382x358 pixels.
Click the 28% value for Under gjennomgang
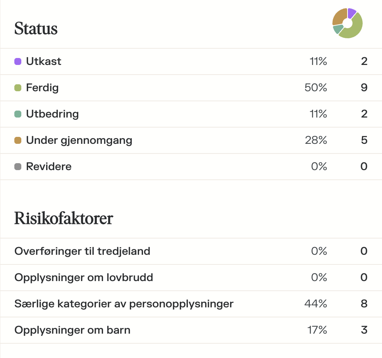(316, 140)
